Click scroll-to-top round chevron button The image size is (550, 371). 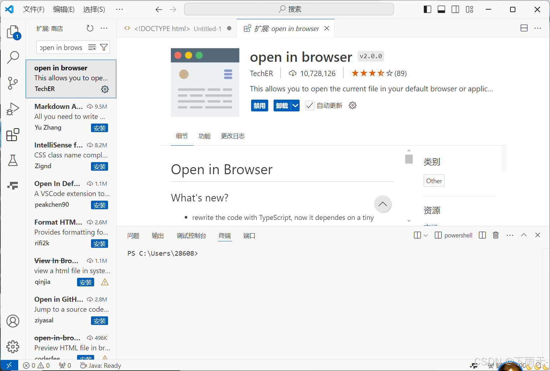pos(383,204)
